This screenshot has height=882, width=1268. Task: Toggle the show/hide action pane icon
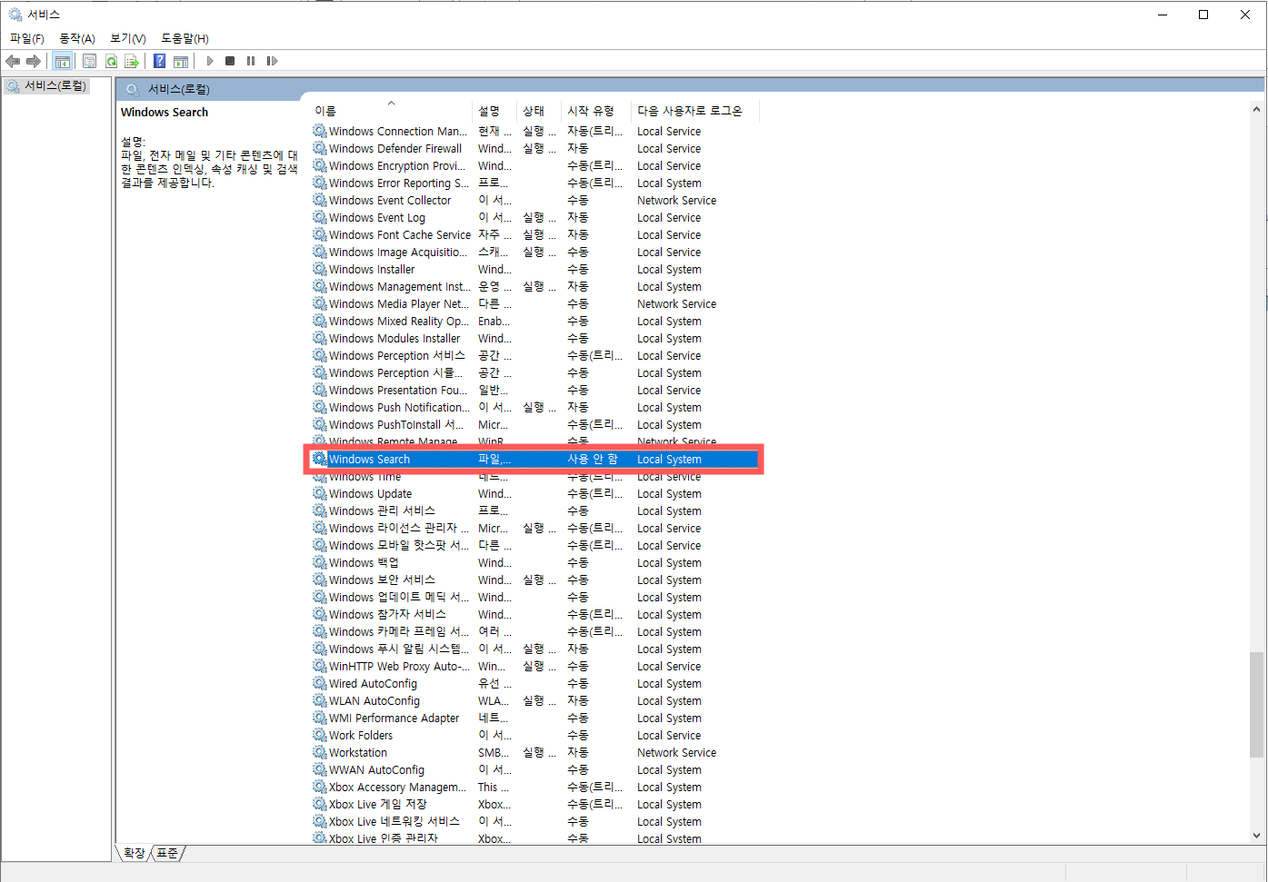(181, 61)
